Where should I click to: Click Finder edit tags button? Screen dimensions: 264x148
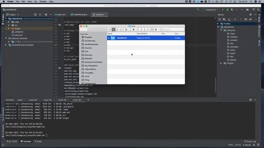(x=148, y=30)
